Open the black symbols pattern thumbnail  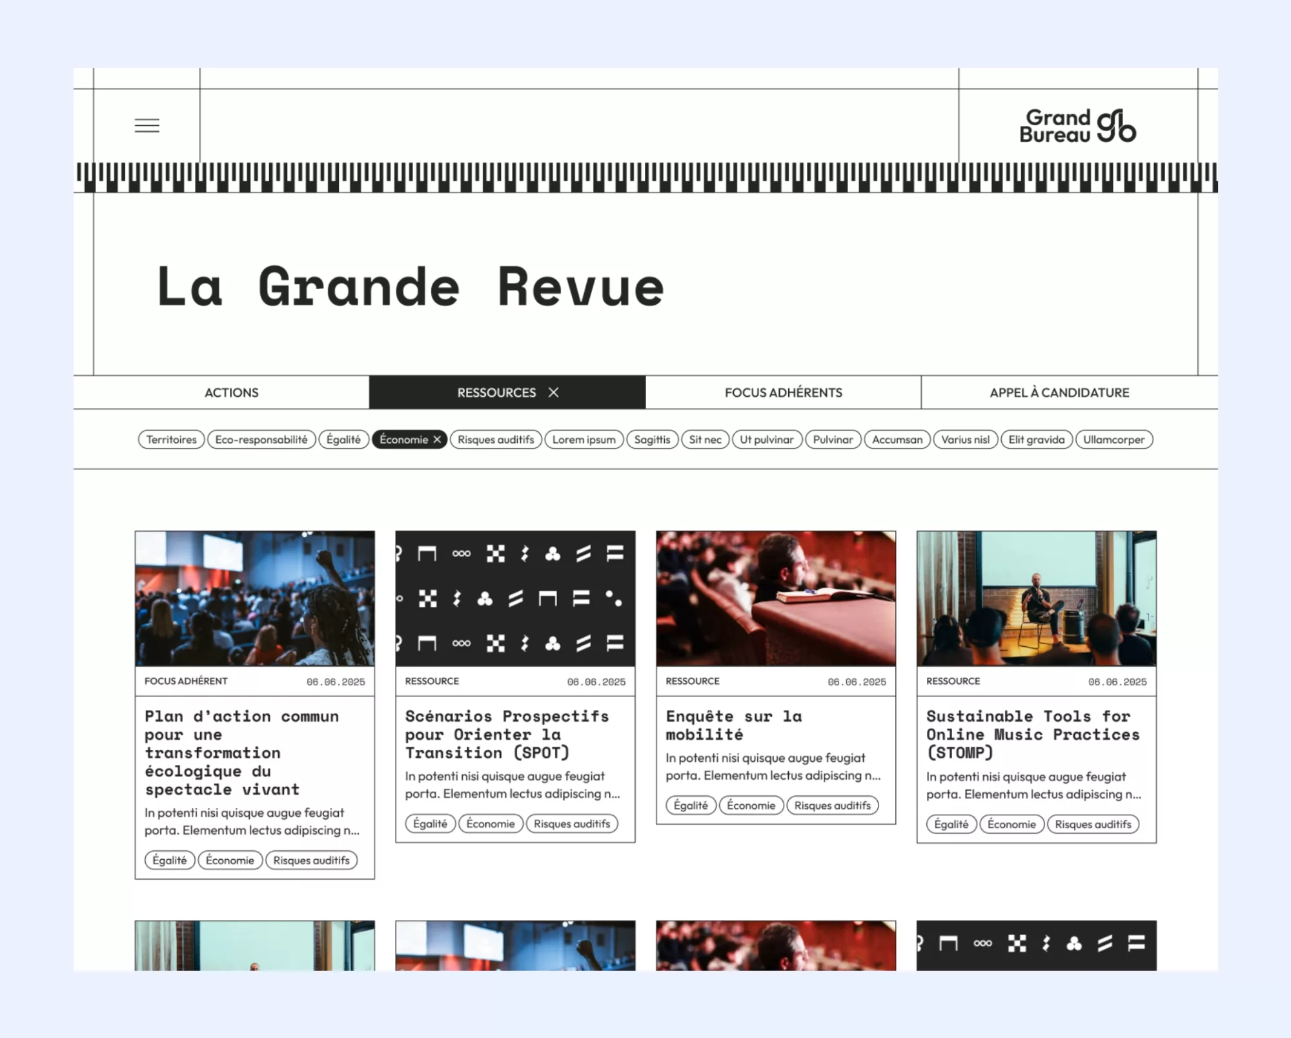point(515,598)
